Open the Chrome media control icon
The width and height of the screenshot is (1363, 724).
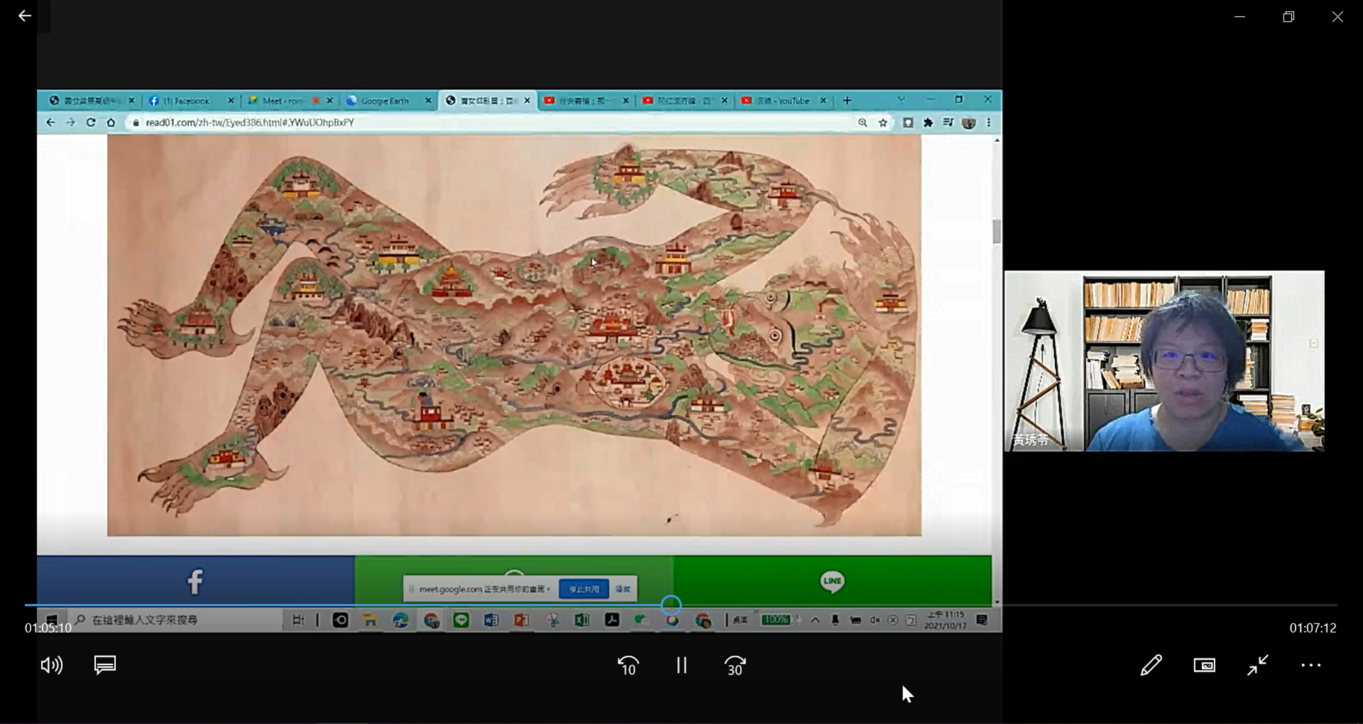[948, 123]
